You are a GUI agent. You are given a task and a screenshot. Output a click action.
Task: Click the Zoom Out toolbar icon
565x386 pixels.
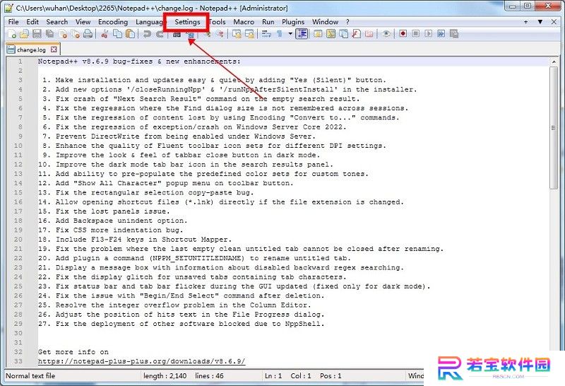click(220, 34)
